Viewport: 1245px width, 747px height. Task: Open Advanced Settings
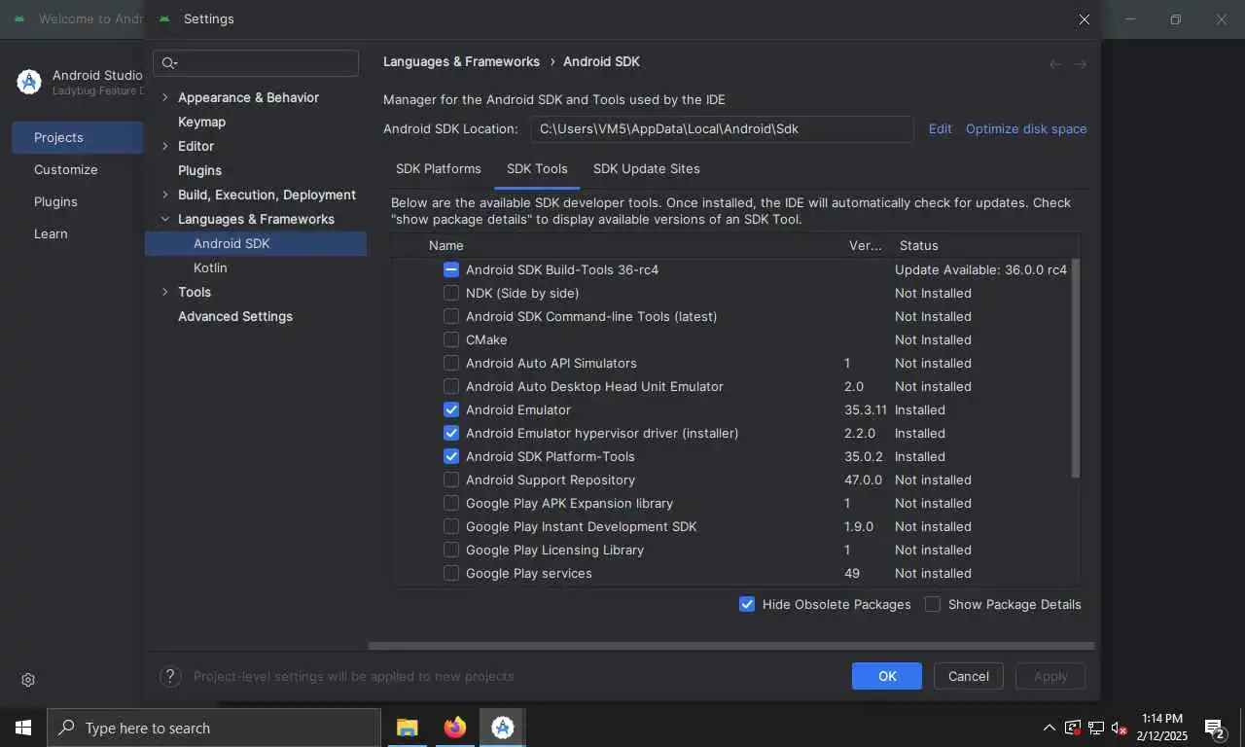pyautogui.click(x=235, y=316)
